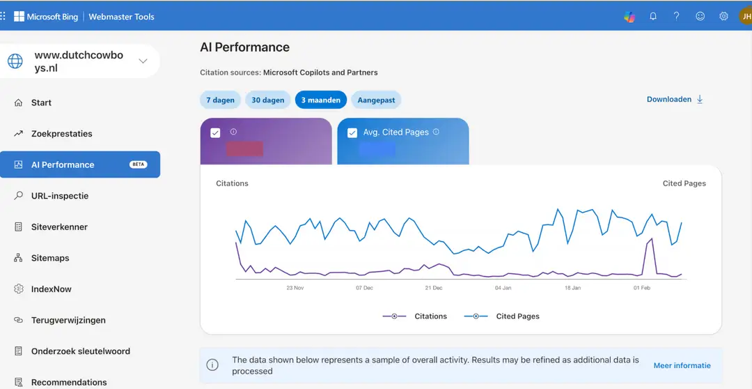This screenshot has width=752, height=389.
Task: Click the AI Performance chart icon
Action: coord(18,165)
